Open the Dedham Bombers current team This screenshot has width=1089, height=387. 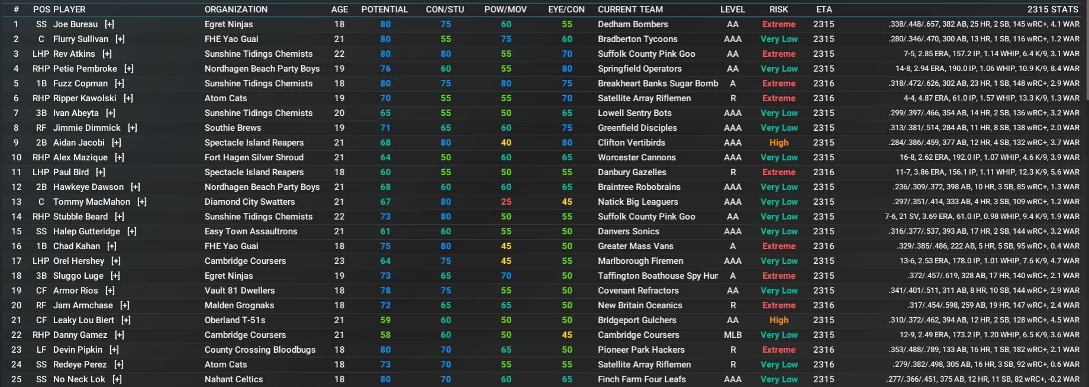tap(633, 24)
